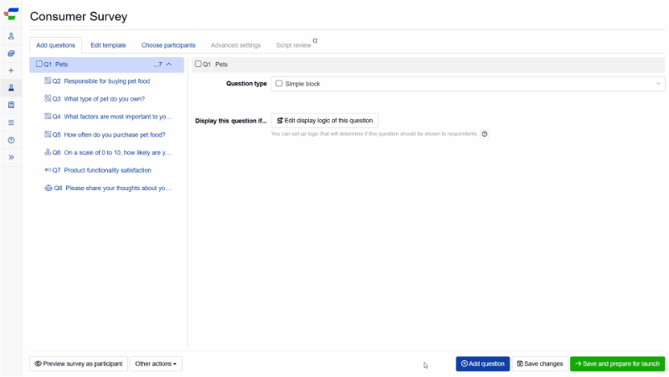The width and height of the screenshot is (669, 377).
Task: Expand the sidebar with the double chevron
Action: [11, 157]
